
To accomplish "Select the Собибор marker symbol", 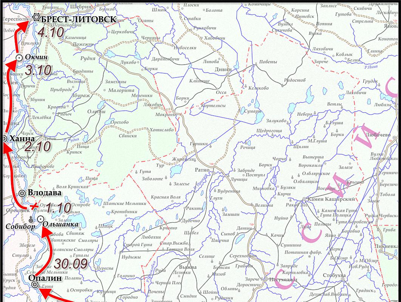I will [31, 218].
